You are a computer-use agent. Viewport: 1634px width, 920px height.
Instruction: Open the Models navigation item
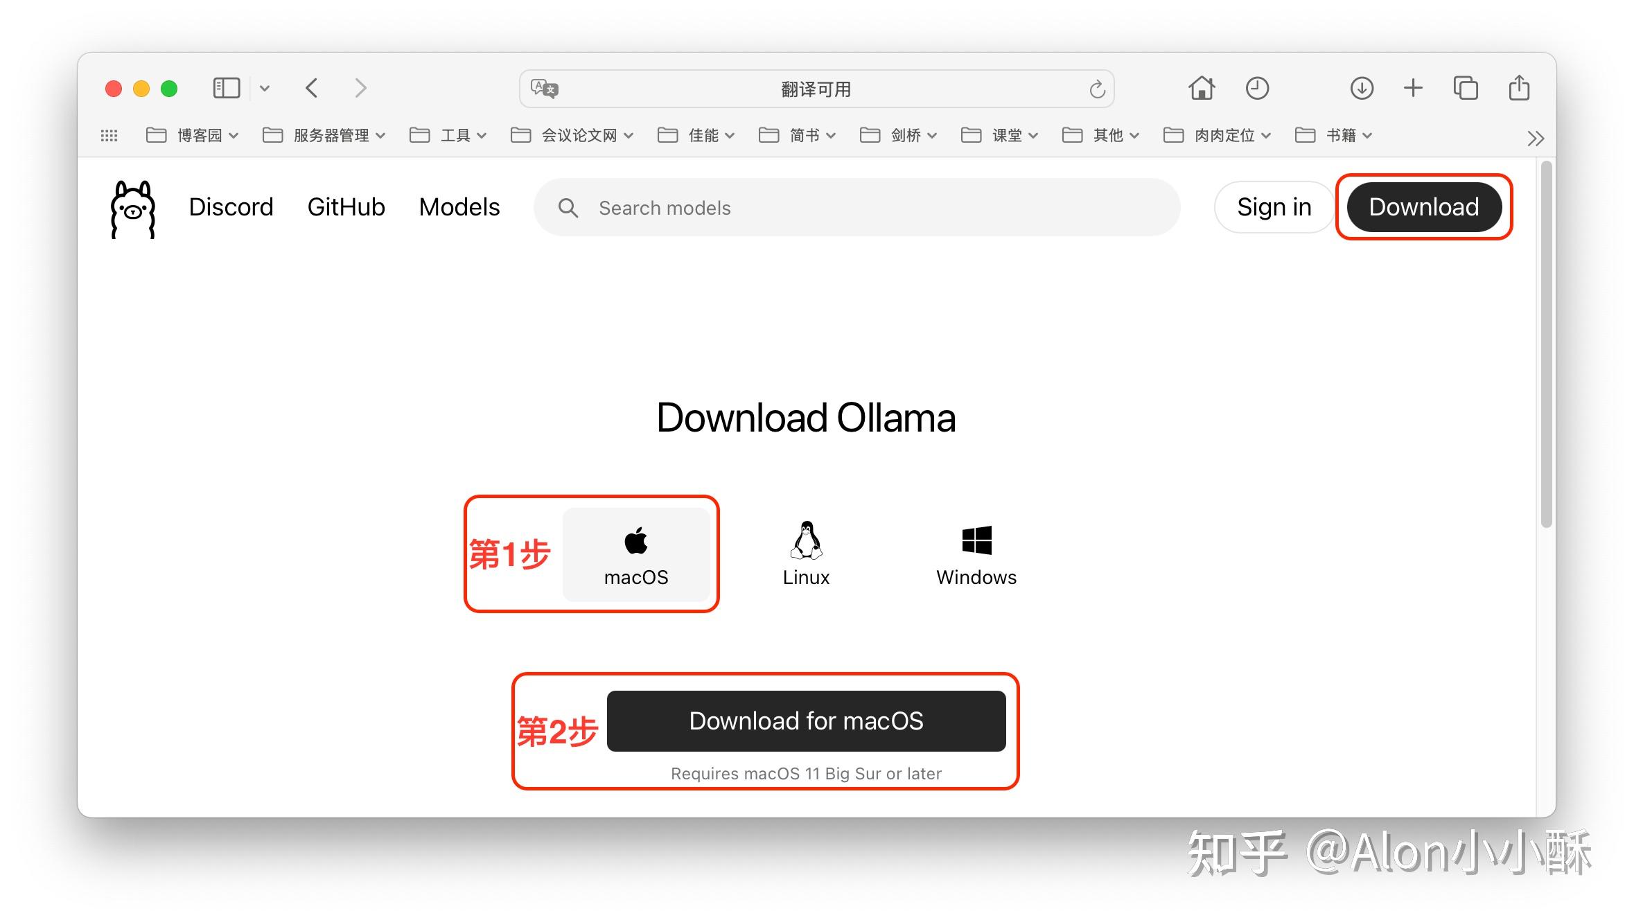point(459,206)
